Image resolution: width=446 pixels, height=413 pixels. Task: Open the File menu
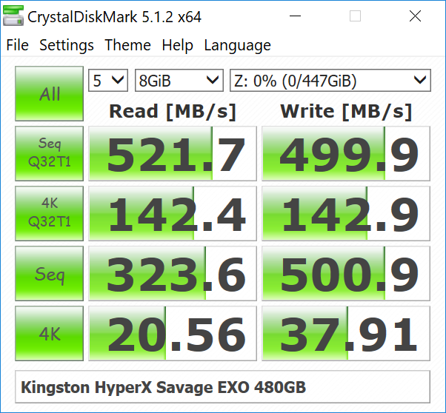coord(17,45)
